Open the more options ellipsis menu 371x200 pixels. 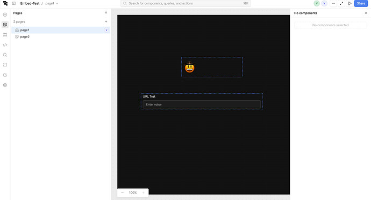333,3
